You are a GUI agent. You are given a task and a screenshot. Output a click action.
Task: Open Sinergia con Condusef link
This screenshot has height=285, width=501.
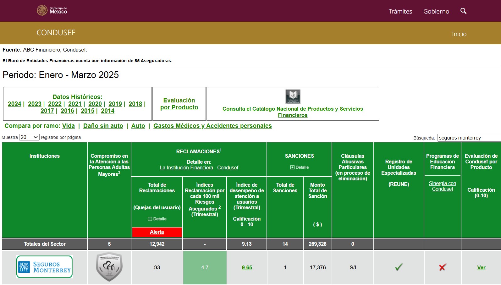(x=442, y=186)
